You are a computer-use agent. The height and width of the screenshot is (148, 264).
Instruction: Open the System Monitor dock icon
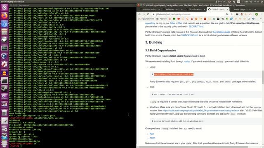[x=5, y=48]
